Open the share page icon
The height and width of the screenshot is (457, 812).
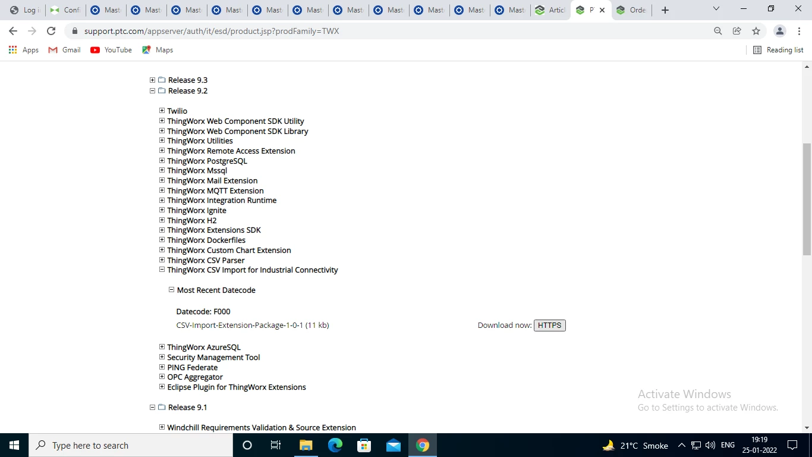pyautogui.click(x=737, y=31)
